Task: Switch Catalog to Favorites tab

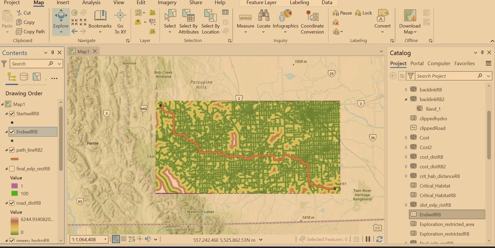Action: tap(464, 63)
